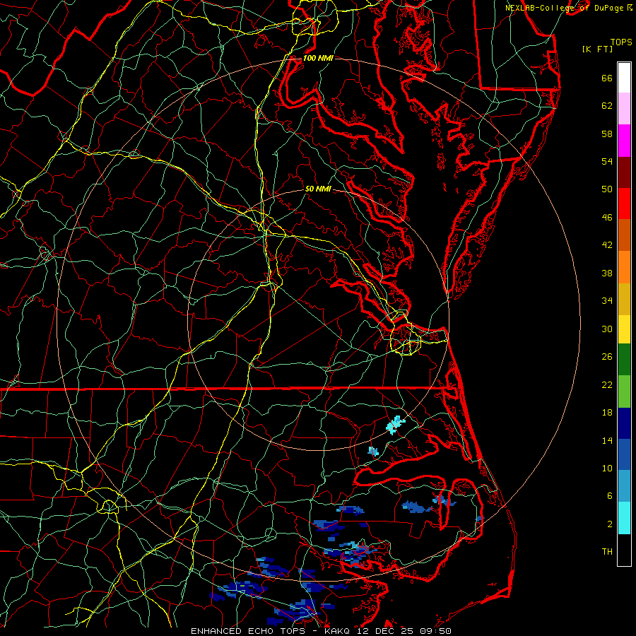
Task: Pick the burnt orange legend swatch
Action: tap(624, 235)
